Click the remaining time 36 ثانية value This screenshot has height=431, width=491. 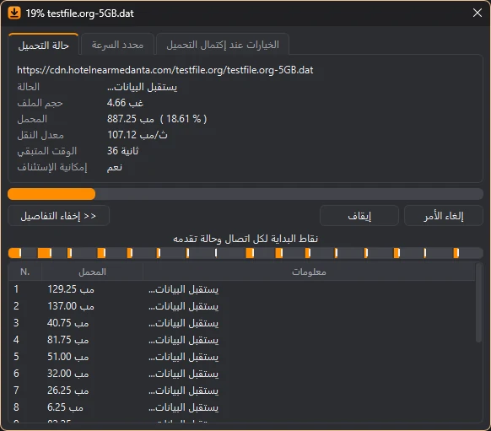123,151
